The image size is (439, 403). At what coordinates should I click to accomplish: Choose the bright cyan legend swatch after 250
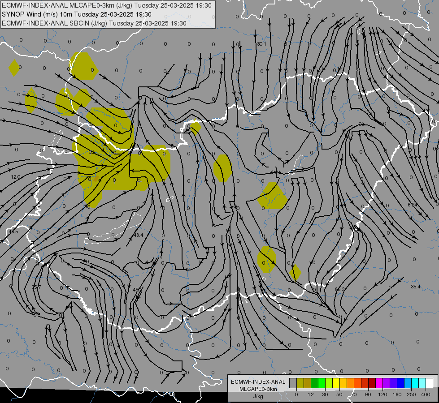415,383
